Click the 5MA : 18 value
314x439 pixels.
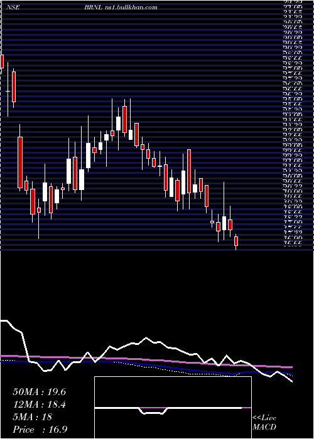tap(32, 417)
